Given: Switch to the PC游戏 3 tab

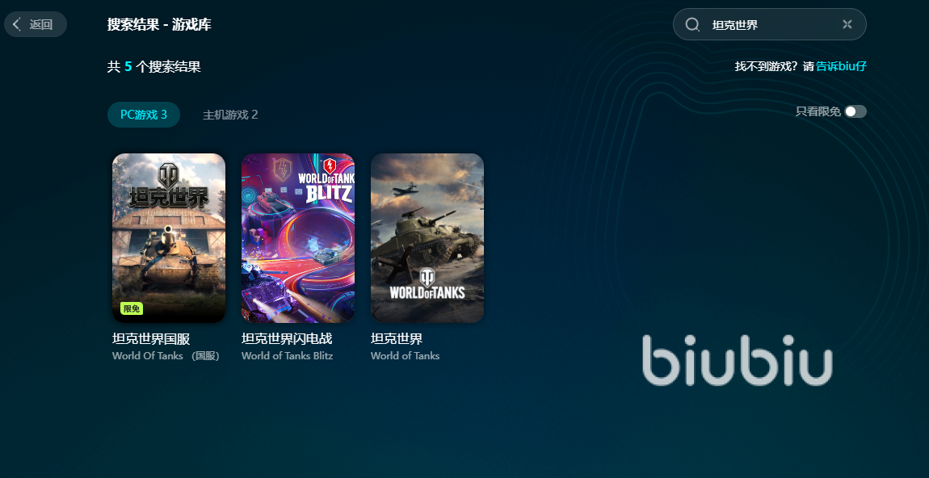Looking at the screenshot, I should click(x=143, y=115).
